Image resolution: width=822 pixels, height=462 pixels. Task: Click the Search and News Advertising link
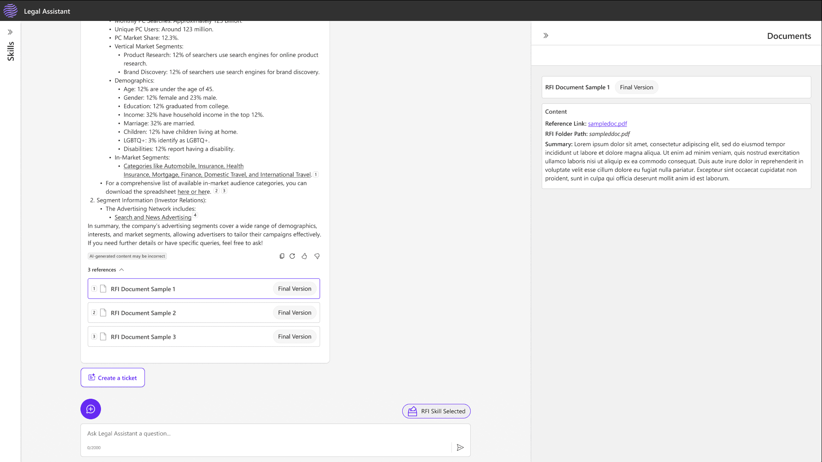(153, 218)
